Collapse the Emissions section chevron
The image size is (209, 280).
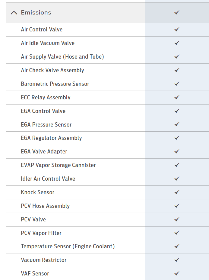coord(14,13)
